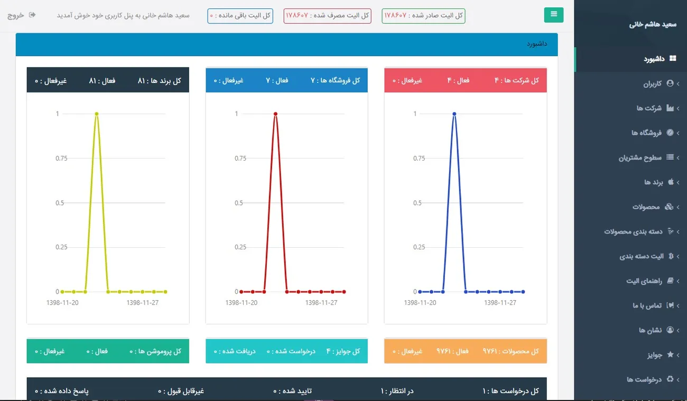Click the apple icon beside برند ها
The image size is (687, 401).
671,182
